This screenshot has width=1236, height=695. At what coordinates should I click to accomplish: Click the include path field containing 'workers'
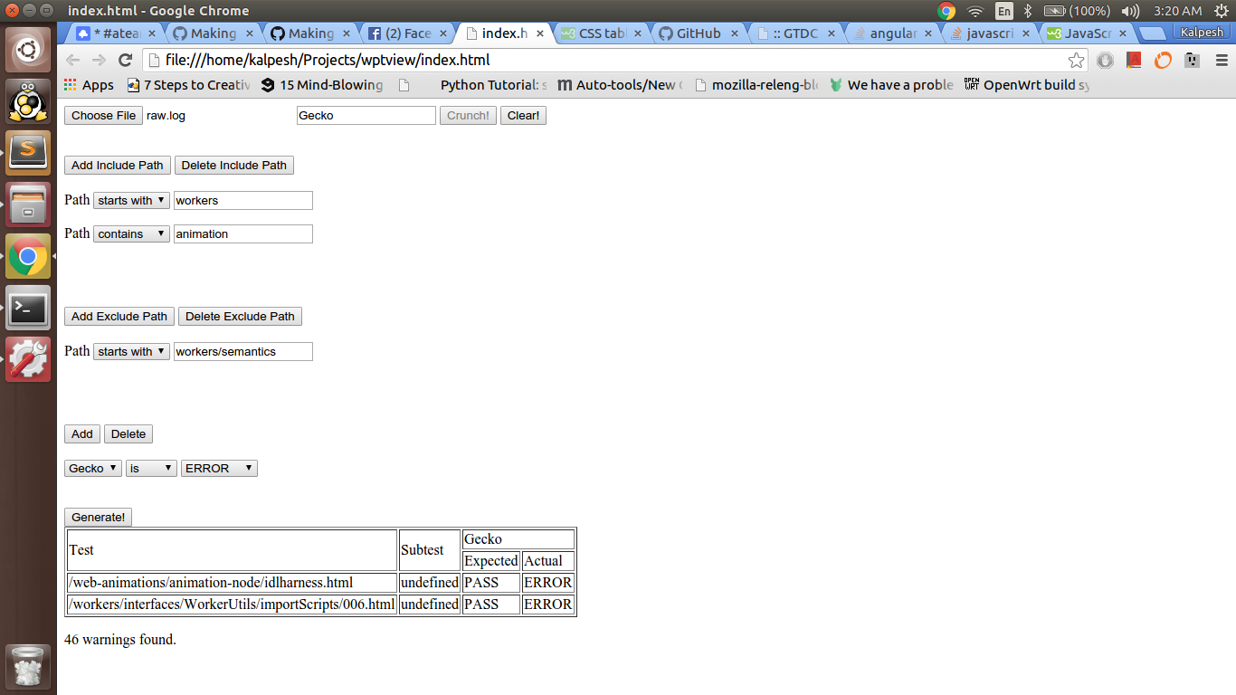point(243,200)
